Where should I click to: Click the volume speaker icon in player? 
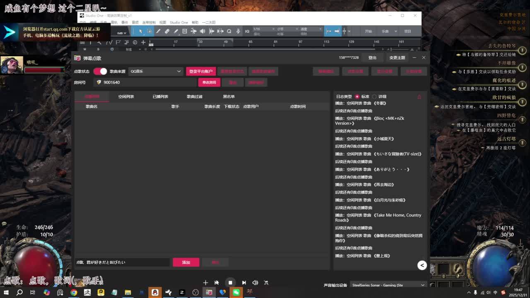coord(255,283)
